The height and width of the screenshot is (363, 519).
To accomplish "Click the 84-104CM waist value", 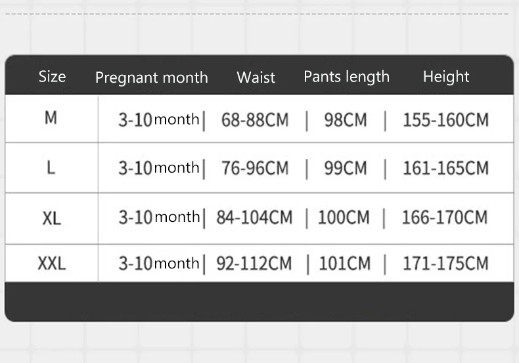I will click(254, 217).
